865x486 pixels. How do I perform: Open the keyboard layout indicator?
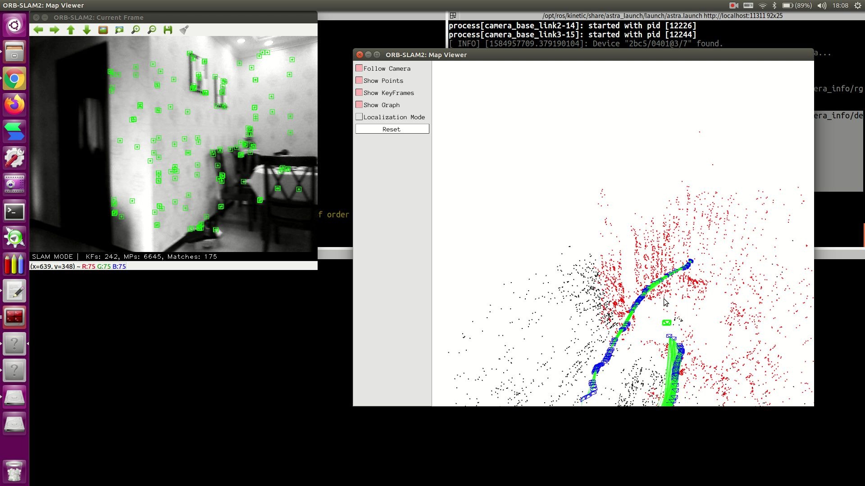[748, 5]
